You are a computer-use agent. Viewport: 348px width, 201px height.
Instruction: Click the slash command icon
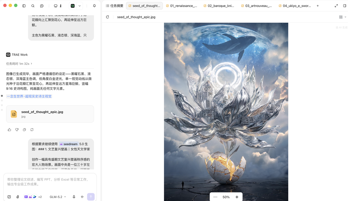click(9, 197)
